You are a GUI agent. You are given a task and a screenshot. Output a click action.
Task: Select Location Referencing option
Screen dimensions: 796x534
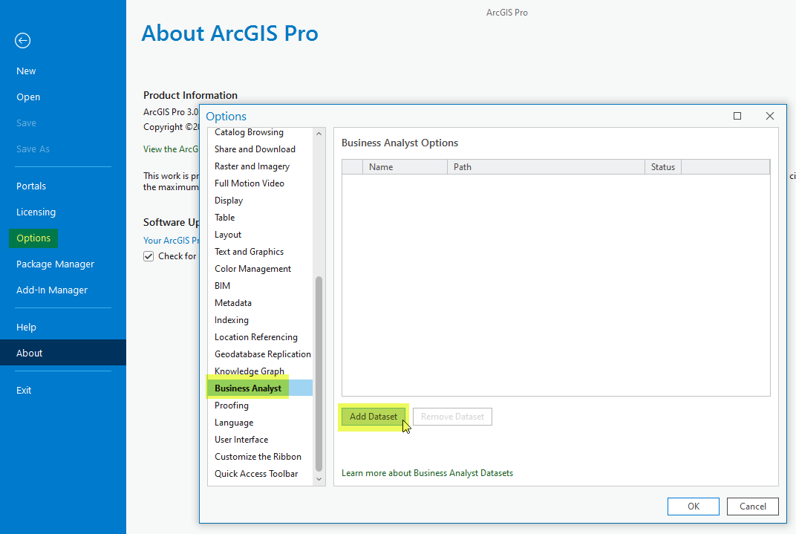click(x=256, y=337)
